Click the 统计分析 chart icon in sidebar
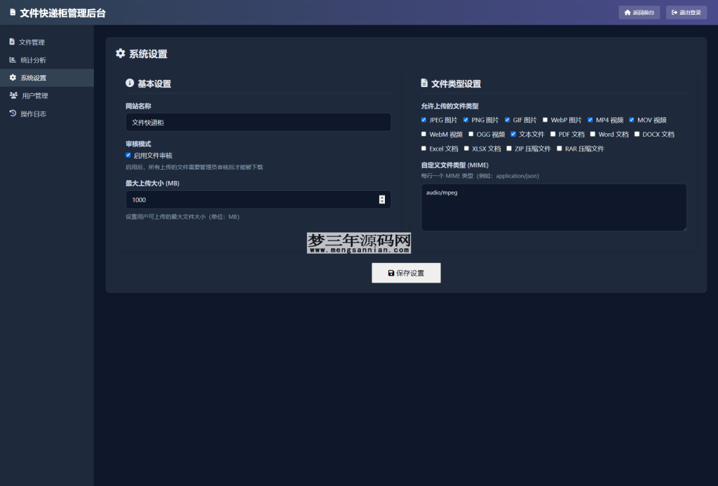The height and width of the screenshot is (486, 718). [x=11, y=59]
